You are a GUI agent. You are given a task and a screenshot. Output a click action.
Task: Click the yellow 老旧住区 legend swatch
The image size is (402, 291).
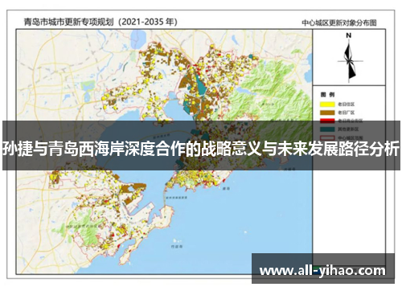[327, 105]
